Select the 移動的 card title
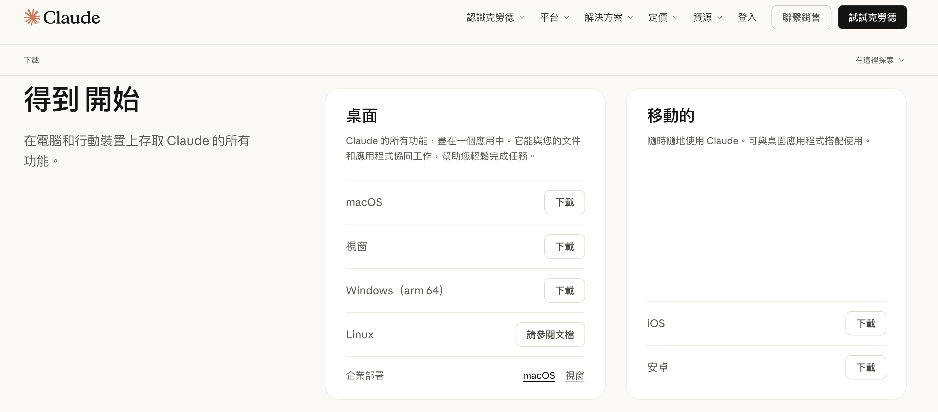The width and height of the screenshot is (938, 412). [x=671, y=116]
